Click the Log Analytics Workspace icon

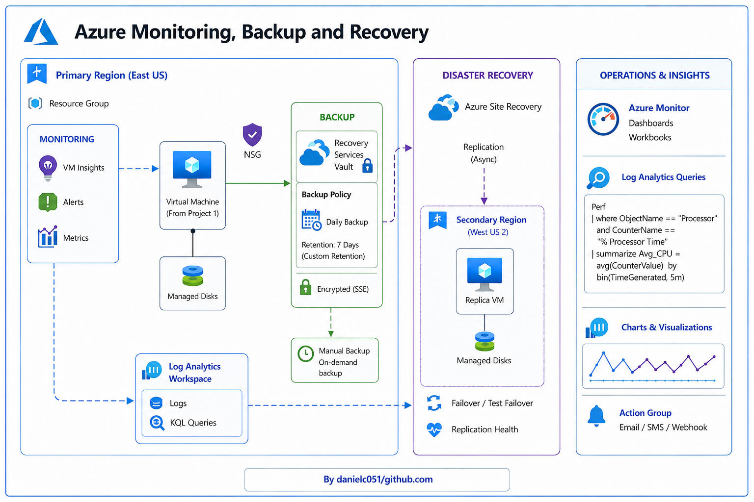(152, 371)
